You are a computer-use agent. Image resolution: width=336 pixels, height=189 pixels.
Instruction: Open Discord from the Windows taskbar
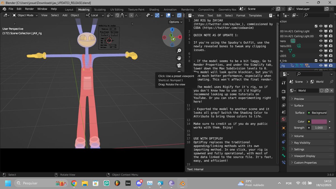139,183
